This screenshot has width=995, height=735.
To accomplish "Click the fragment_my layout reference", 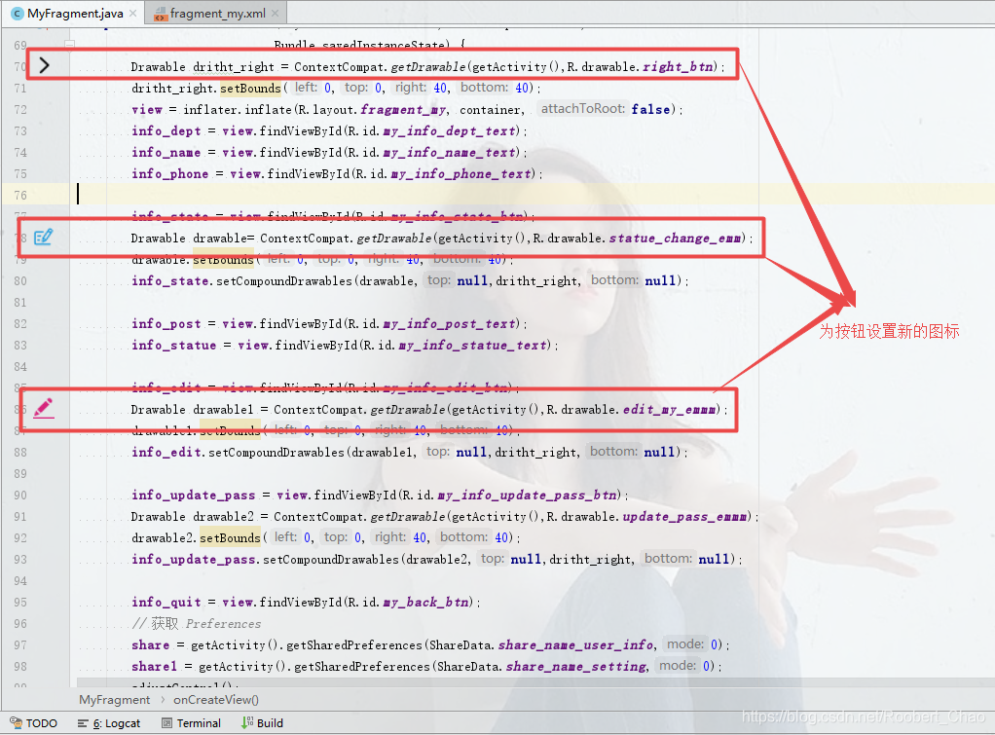I will (x=404, y=109).
